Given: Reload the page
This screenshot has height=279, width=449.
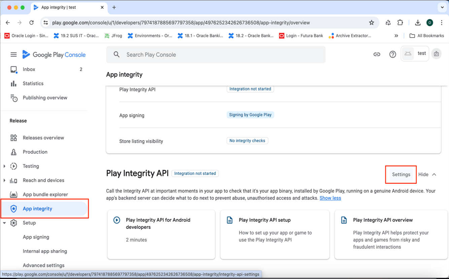Looking at the screenshot, I should pyautogui.click(x=31, y=23).
